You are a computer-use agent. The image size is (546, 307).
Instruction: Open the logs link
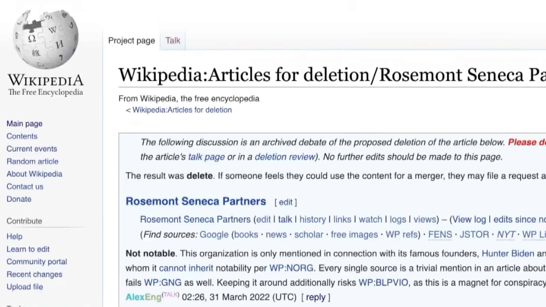point(398,219)
